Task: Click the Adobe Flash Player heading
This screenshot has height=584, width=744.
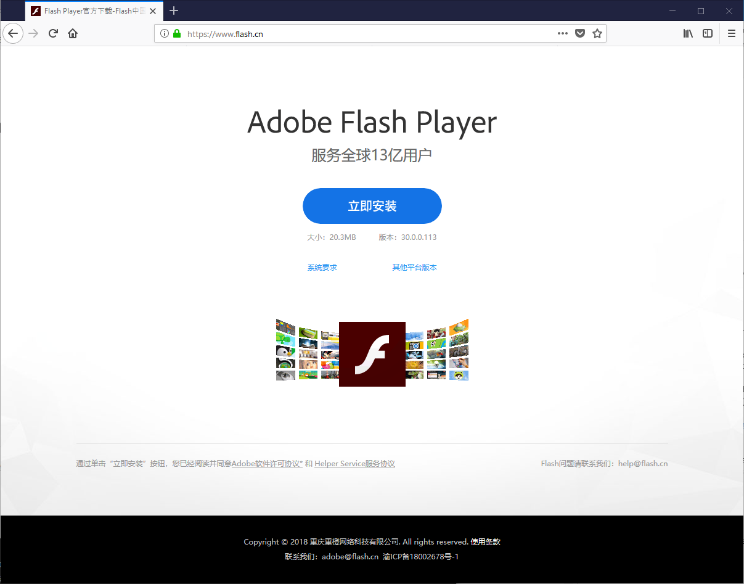Action: pos(372,122)
